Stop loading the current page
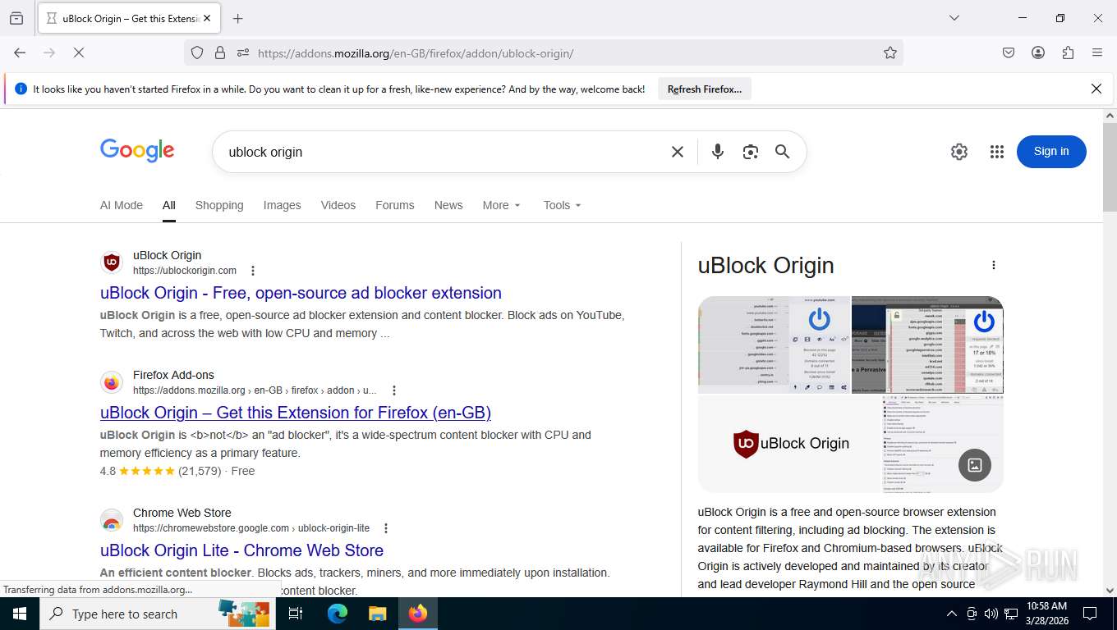This screenshot has width=1117, height=630. [x=79, y=52]
